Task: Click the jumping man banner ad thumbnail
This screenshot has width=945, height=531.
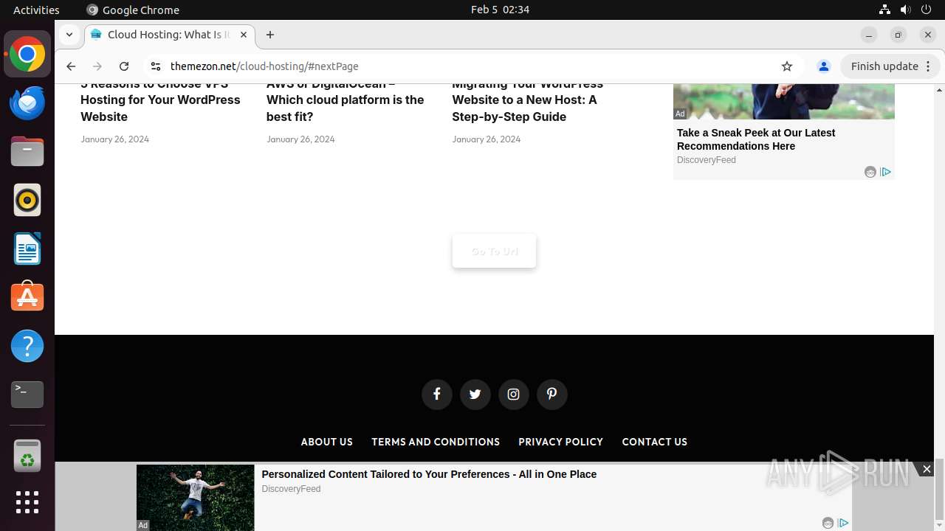Action: tap(195, 497)
